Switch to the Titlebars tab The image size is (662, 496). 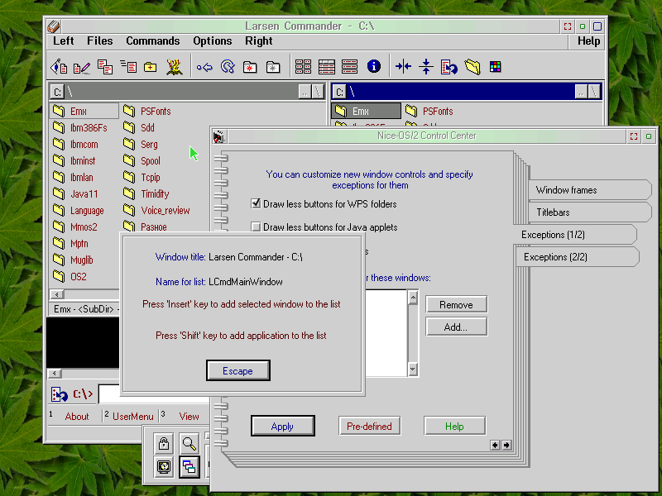(x=589, y=212)
